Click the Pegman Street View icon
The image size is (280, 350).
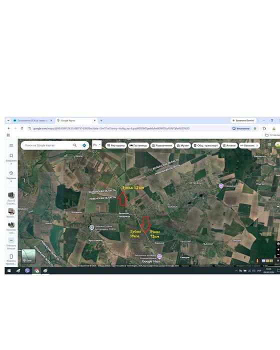pyautogui.click(x=257, y=260)
